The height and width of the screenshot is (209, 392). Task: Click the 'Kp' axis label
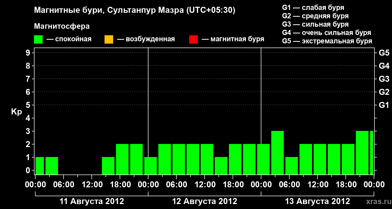pyautogui.click(x=16, y=112)
